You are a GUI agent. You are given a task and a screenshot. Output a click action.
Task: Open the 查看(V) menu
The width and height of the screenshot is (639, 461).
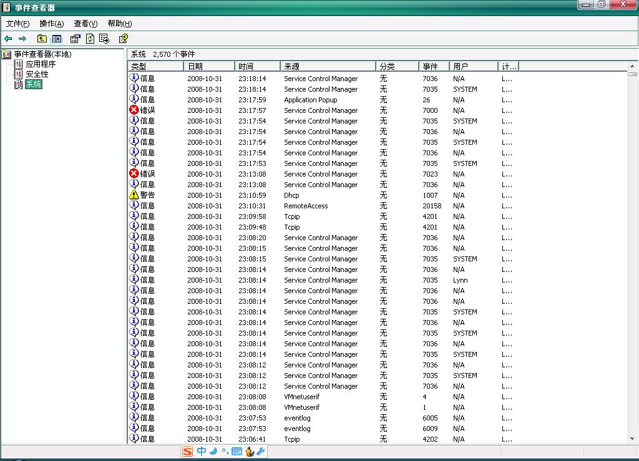tap(85, 24)
